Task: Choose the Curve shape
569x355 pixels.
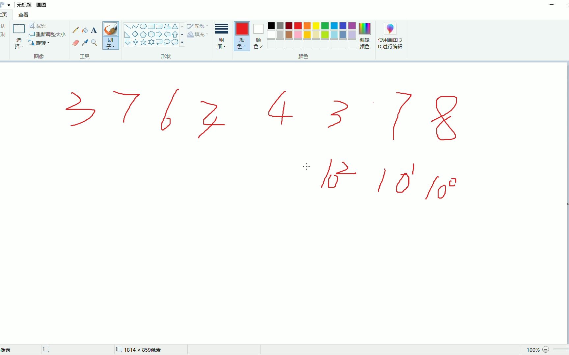Action: pos(135,26)
